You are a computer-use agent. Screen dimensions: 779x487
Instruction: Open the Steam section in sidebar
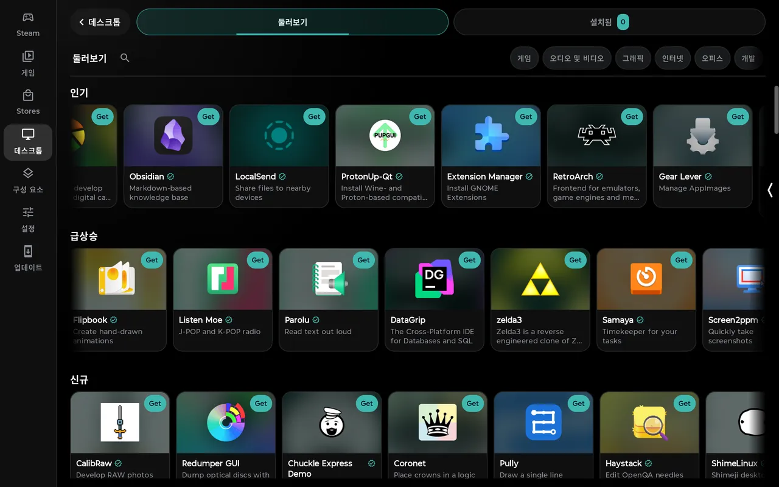coord(28,25)
